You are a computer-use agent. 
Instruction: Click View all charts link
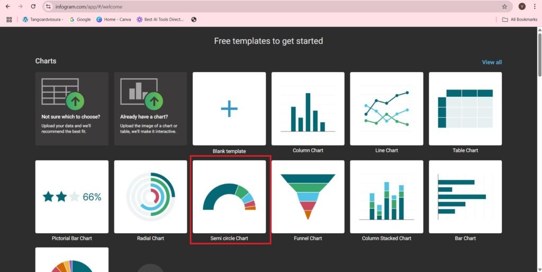(492, 62)
